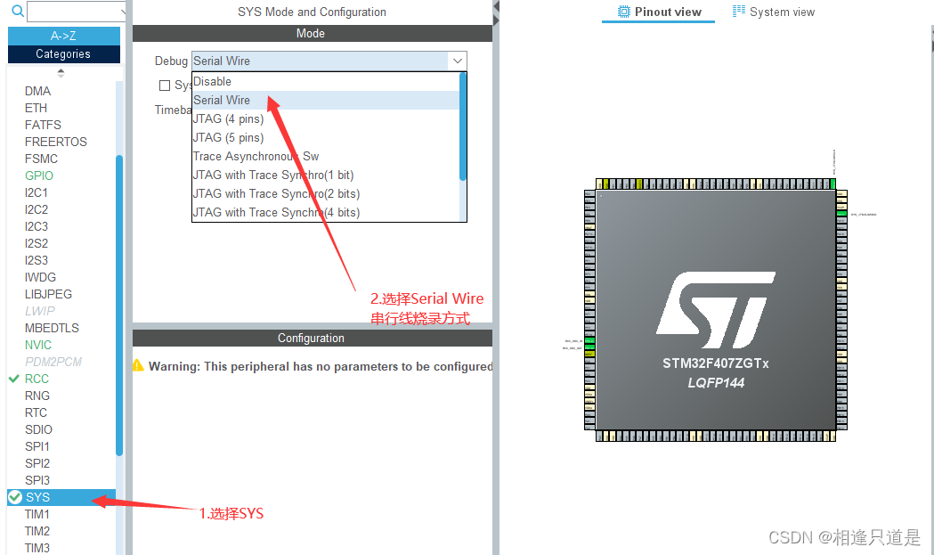The image size is (934, 555).
Task: Choose Serial Wire debug option
Action: [x=326, y=100]
